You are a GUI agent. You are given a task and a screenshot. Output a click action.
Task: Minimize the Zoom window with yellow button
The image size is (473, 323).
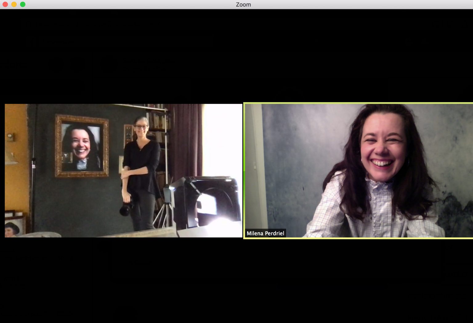(x=14, y=4)
